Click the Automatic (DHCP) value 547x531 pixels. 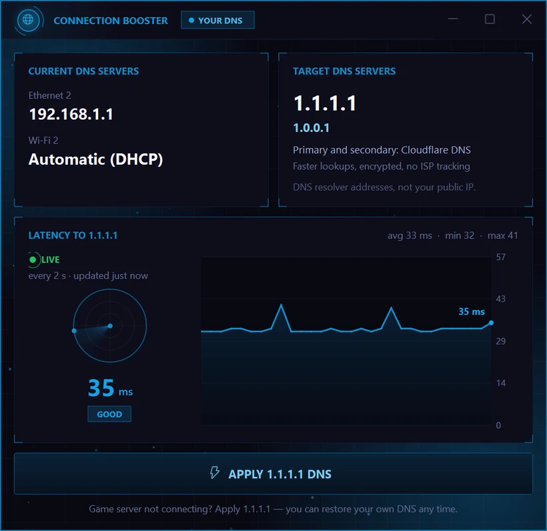tap(95, 159)
